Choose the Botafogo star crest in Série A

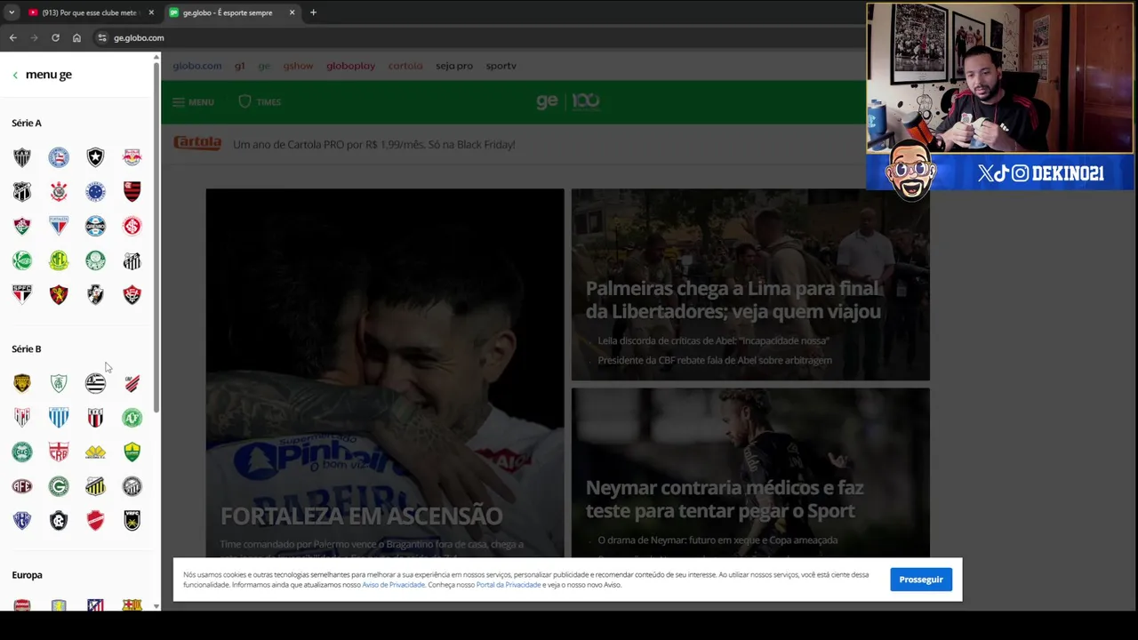pyautogui.click(x=95, y=157)
